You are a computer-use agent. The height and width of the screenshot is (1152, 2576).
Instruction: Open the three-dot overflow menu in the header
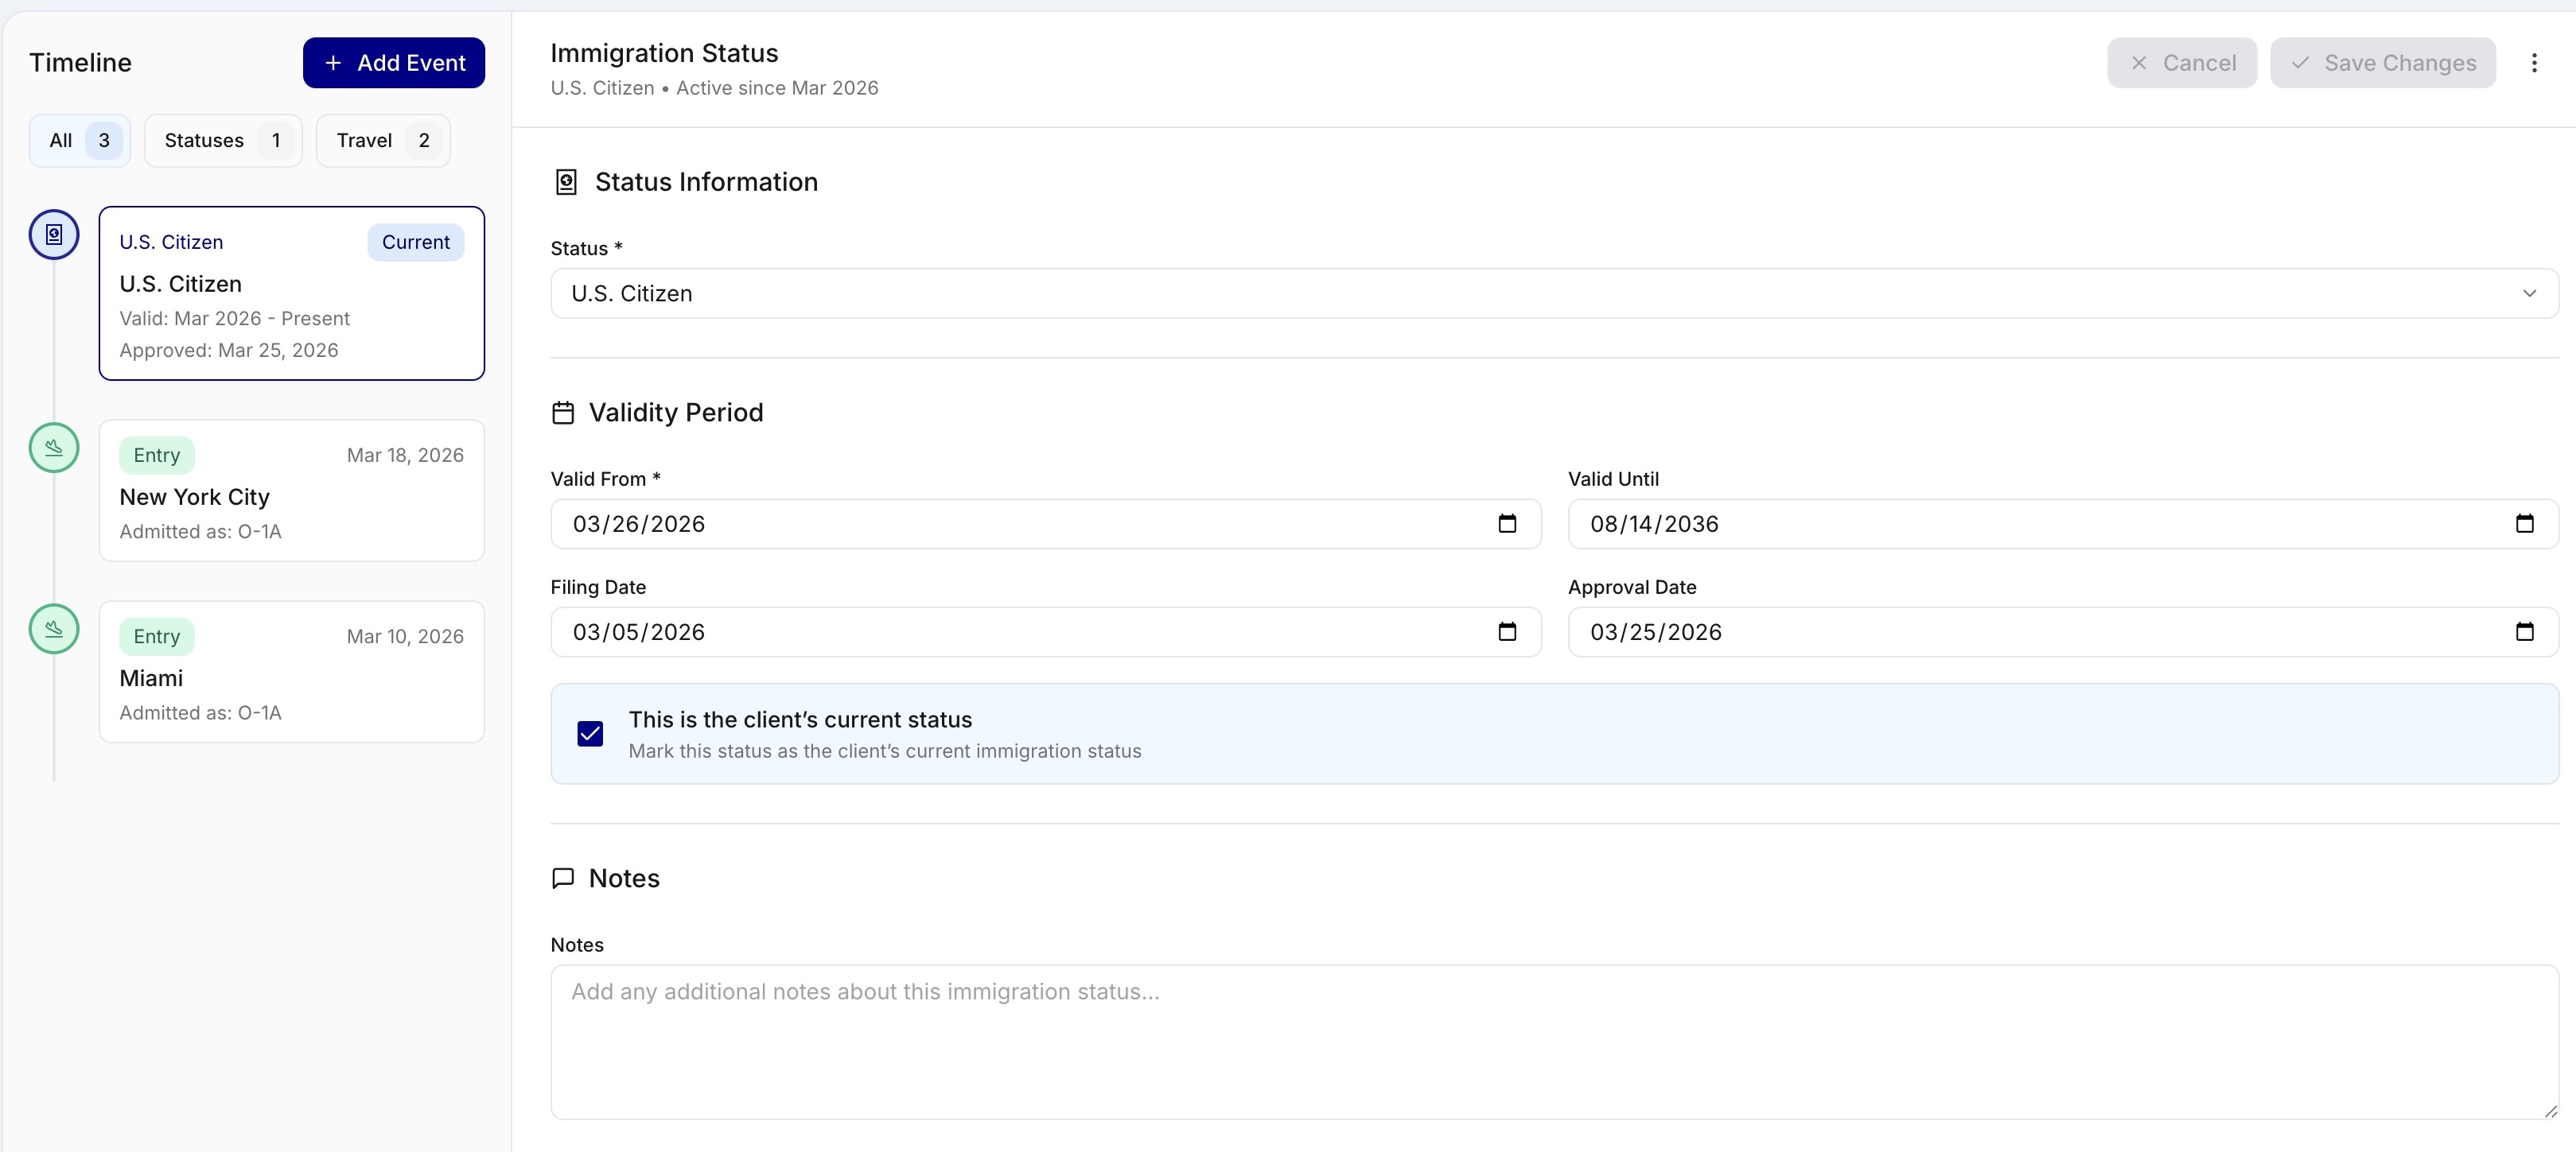point(2536,62)
